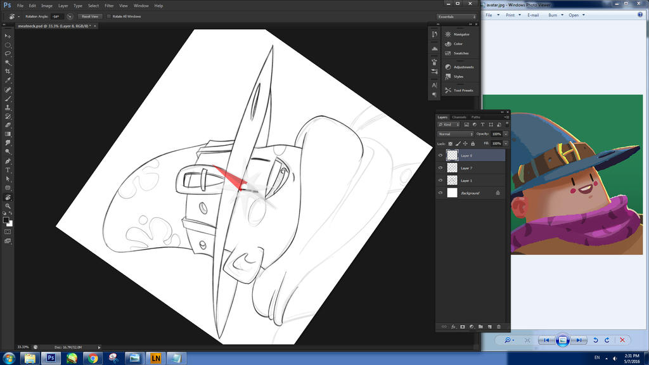Viewport: 649px width, 365px height.
Task: Select the Eyedropper tool
Action: (x=8, y=80)
